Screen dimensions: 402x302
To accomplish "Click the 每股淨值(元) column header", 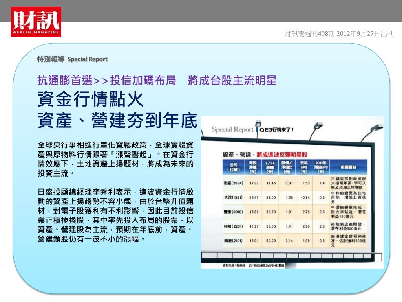I will (253, 167).
